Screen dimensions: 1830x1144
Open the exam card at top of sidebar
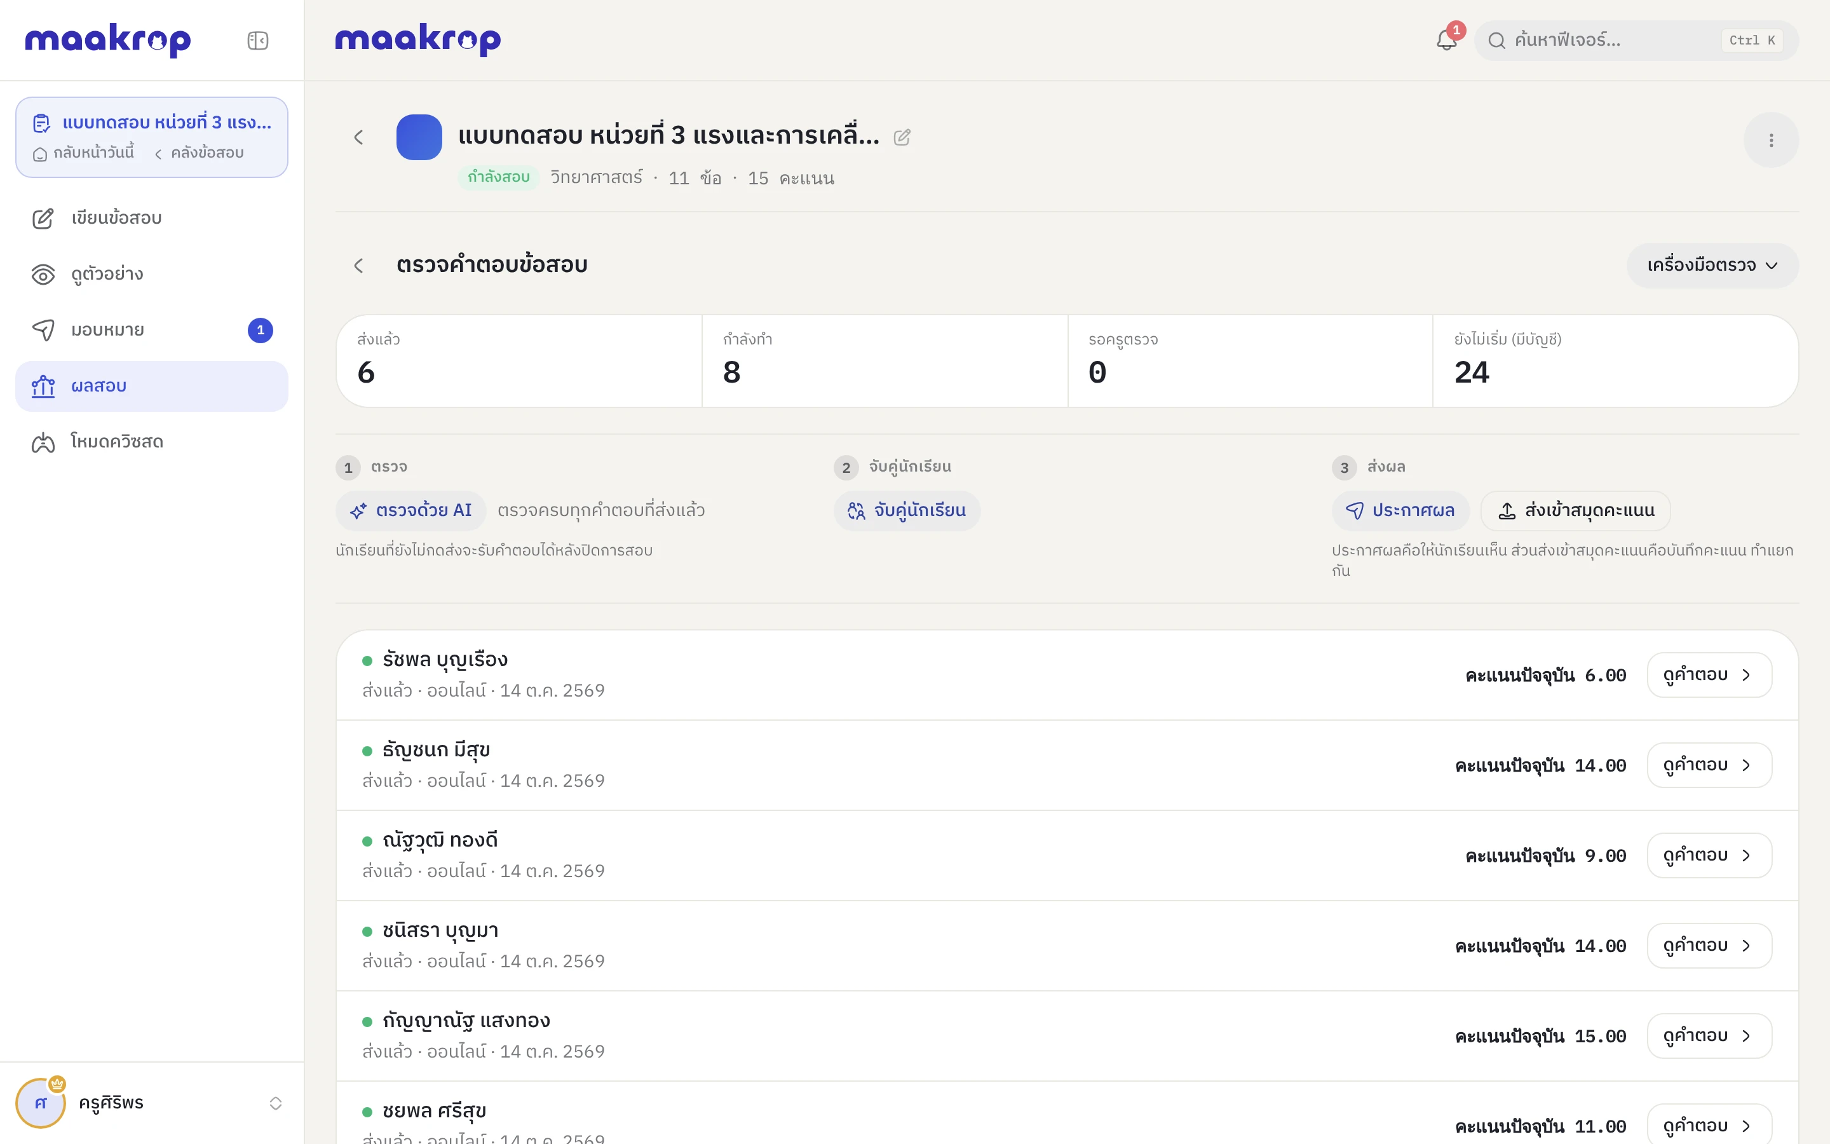(x=151, y=137)
